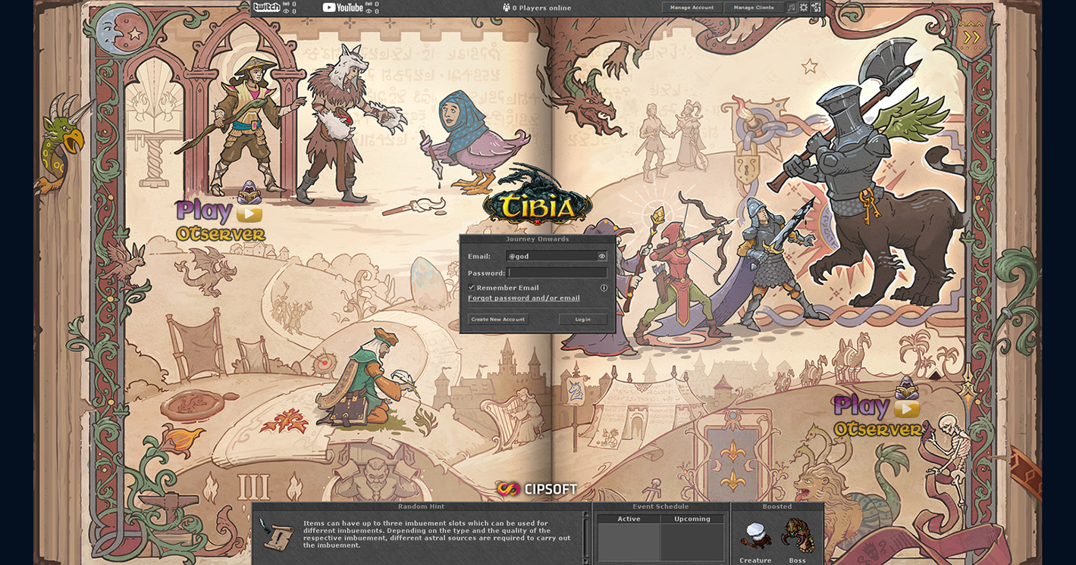Switch to the Upcoming events tab

(692, 519)
